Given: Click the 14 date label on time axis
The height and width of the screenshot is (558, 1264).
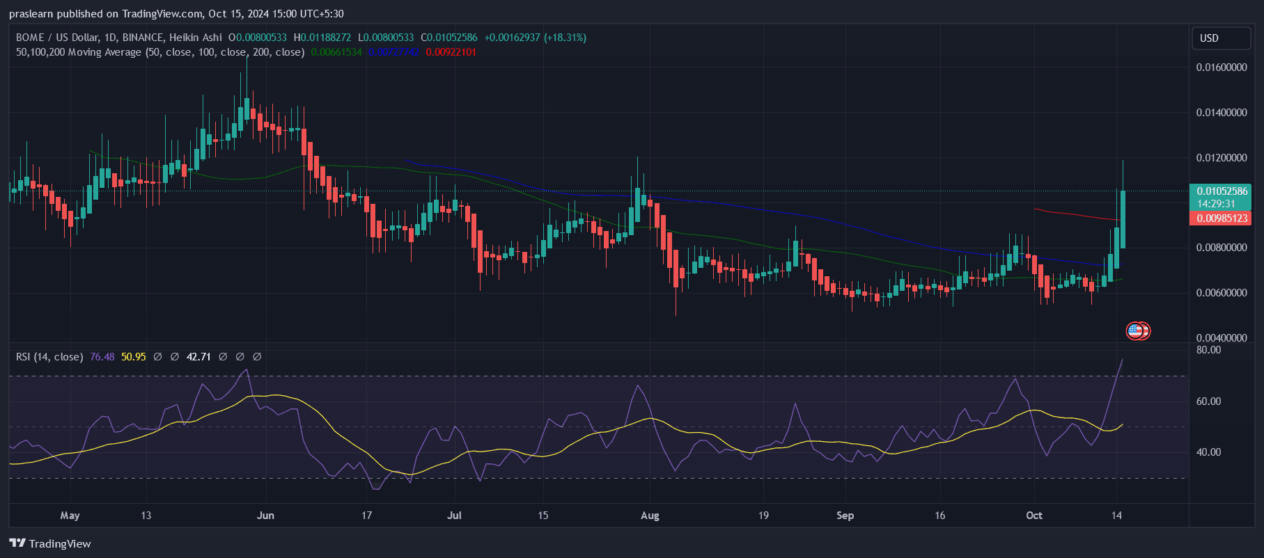Looking at the screenshot, I should [1116, 516].
